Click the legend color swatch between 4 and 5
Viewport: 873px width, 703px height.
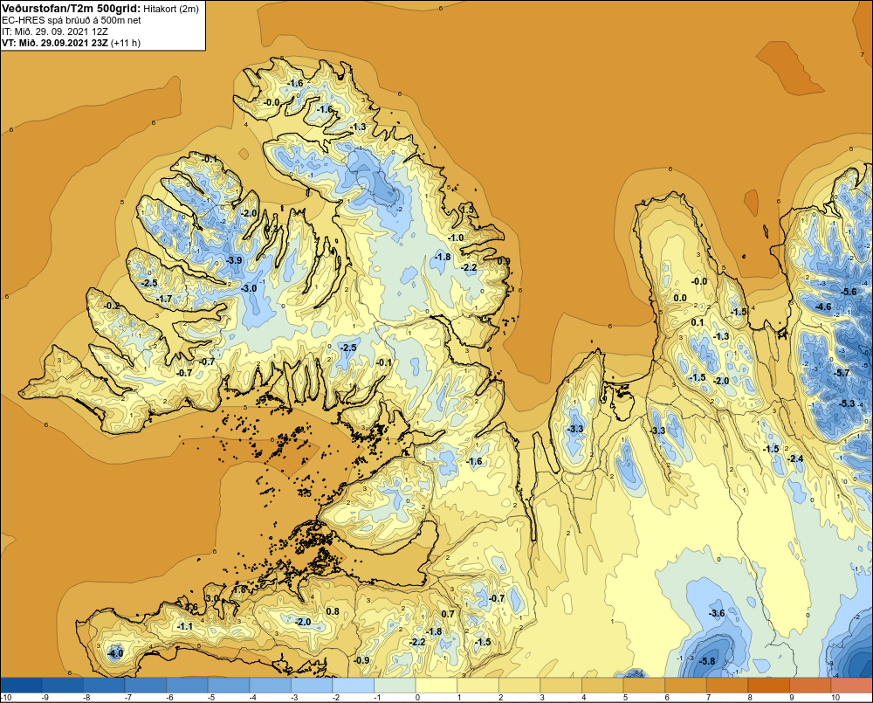point(603,685)
